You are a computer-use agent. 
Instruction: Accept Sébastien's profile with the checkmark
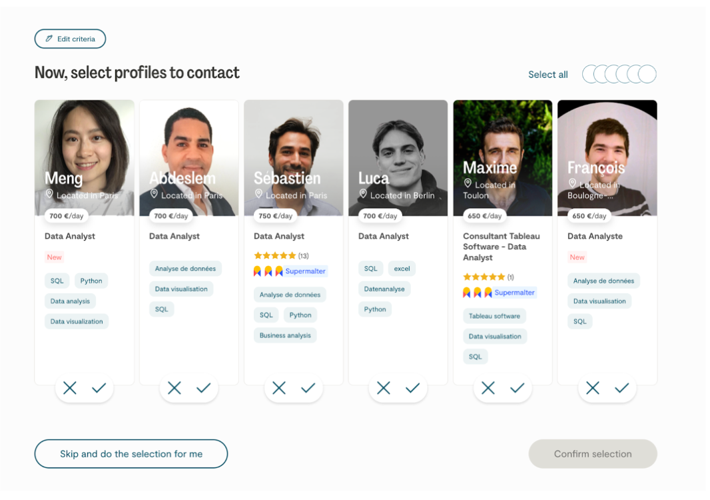pyautogui.click(x=308, y=388)
